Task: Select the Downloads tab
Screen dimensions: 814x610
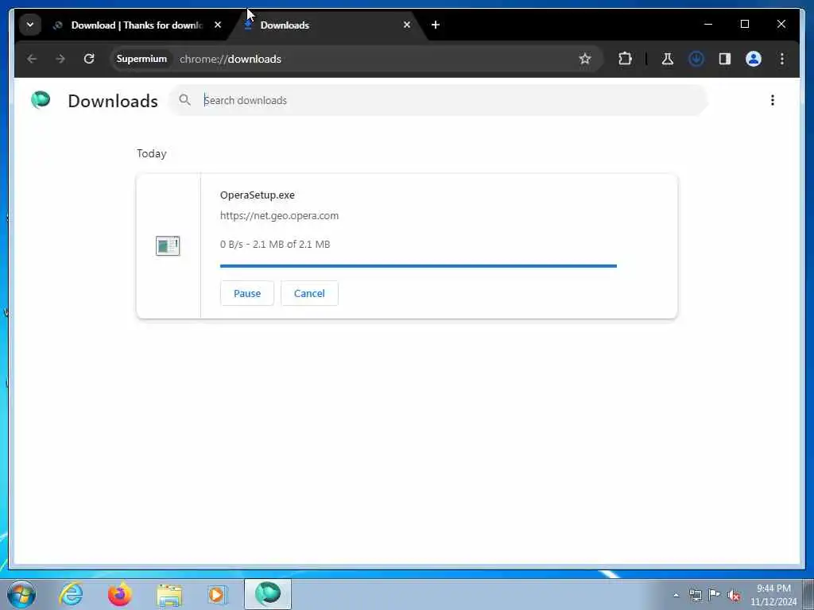Action: [327, 25]
